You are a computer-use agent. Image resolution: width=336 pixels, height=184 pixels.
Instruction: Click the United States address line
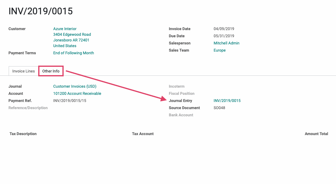click(65, 46)
